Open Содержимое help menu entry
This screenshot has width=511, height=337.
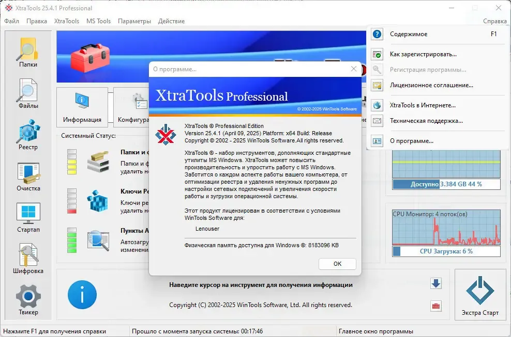[x=438, y=34]
